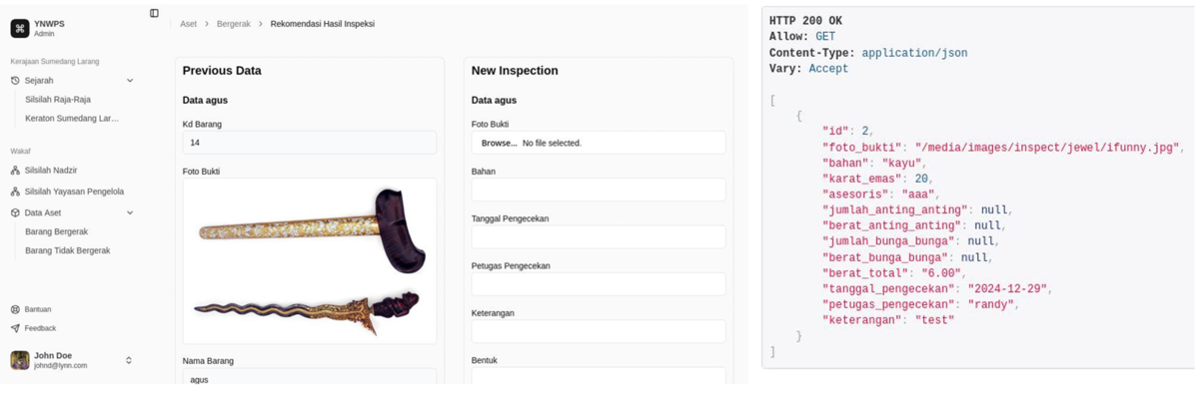The height and width of the screenshot is (402, 1199).
Task: Click John Doe avatar picture
Action: click(20, 360)
